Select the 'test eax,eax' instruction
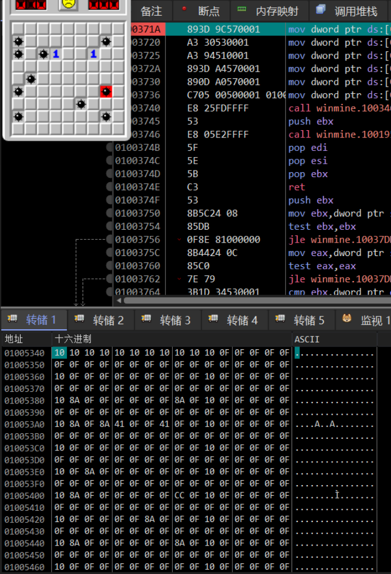 pos(322,266)
